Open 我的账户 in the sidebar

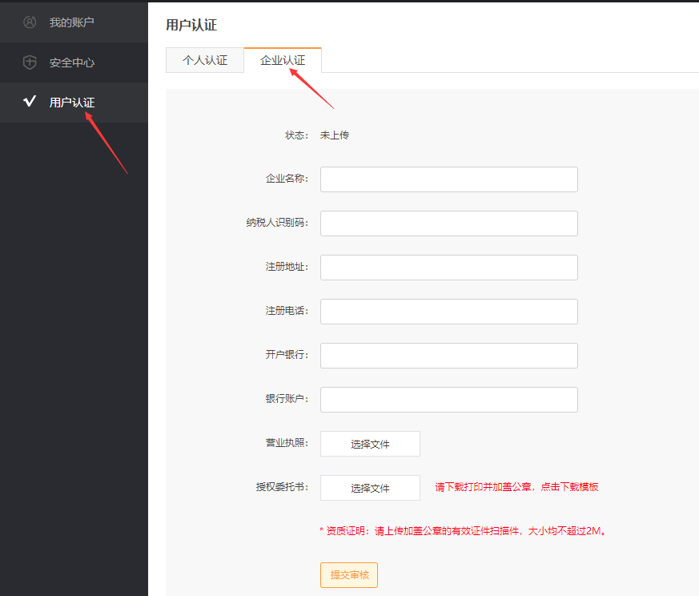71,22
